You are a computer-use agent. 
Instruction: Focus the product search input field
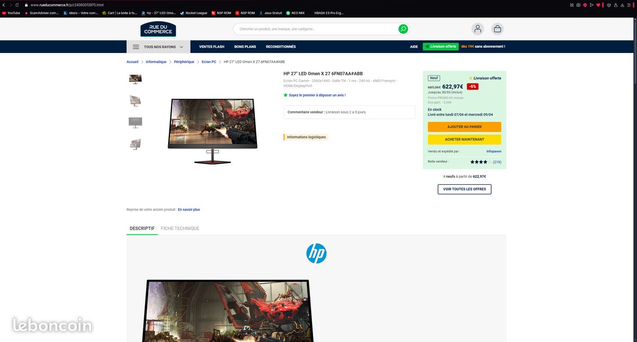pos(317,29)
